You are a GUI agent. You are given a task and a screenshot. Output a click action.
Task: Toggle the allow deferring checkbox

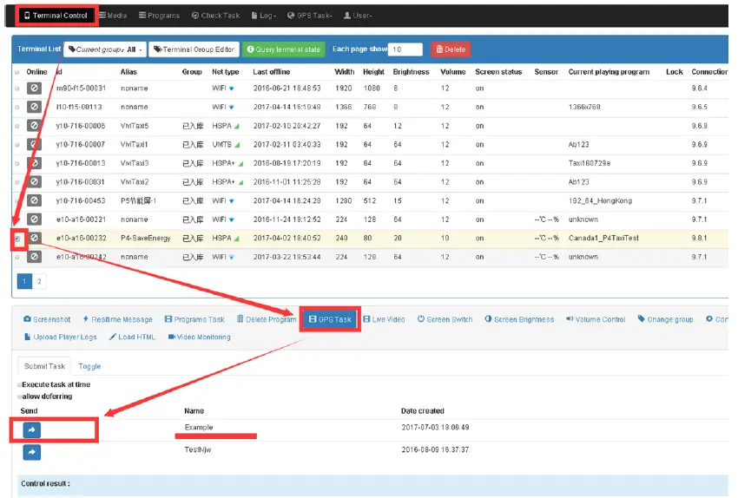20,396
